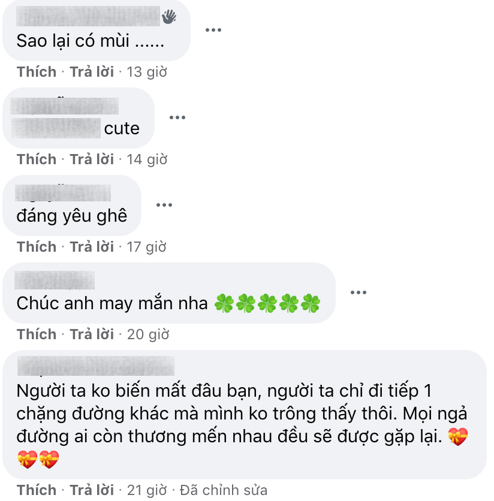Reply to 'Chúc anh may mắn nha' comment
The image size is (494, 501).
point(92,334)
